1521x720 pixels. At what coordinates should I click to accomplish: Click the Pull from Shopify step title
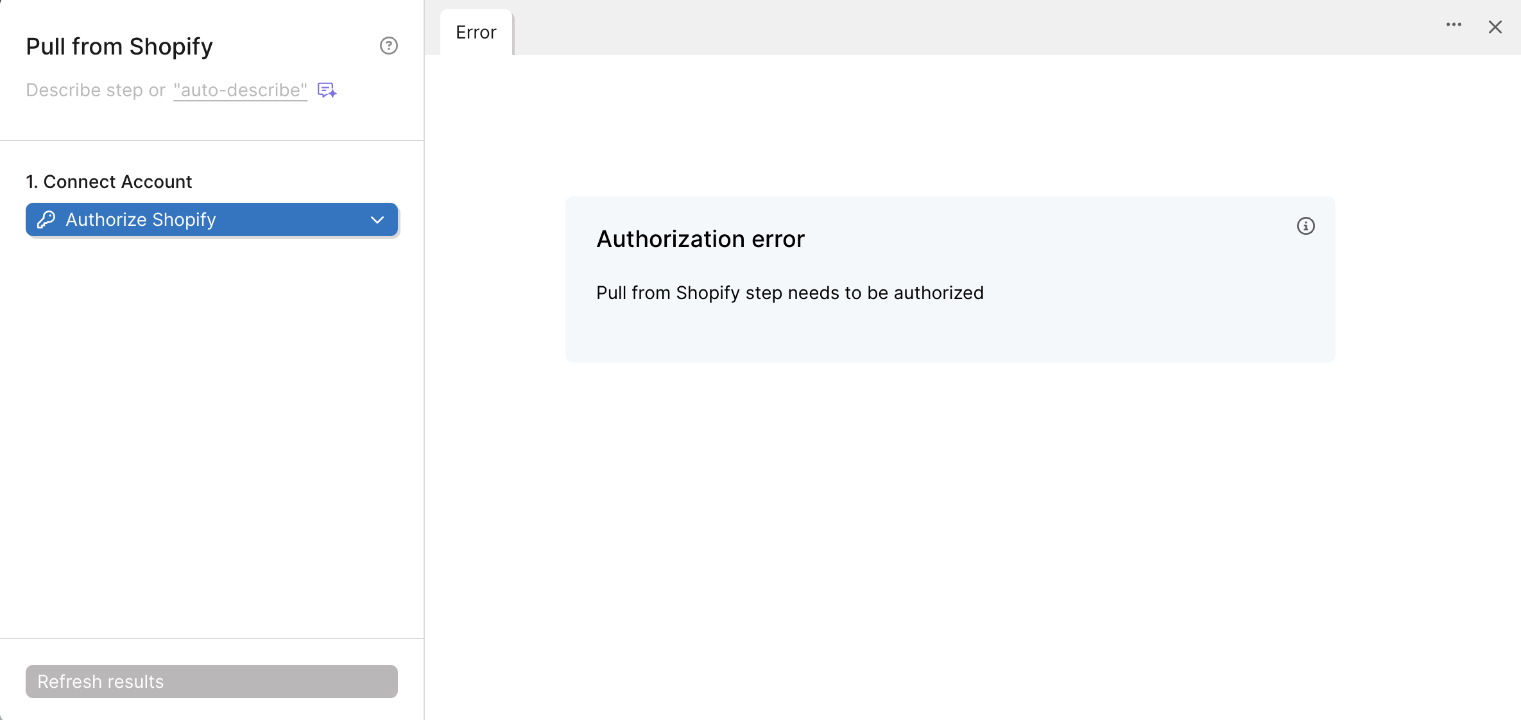[119, 46]
